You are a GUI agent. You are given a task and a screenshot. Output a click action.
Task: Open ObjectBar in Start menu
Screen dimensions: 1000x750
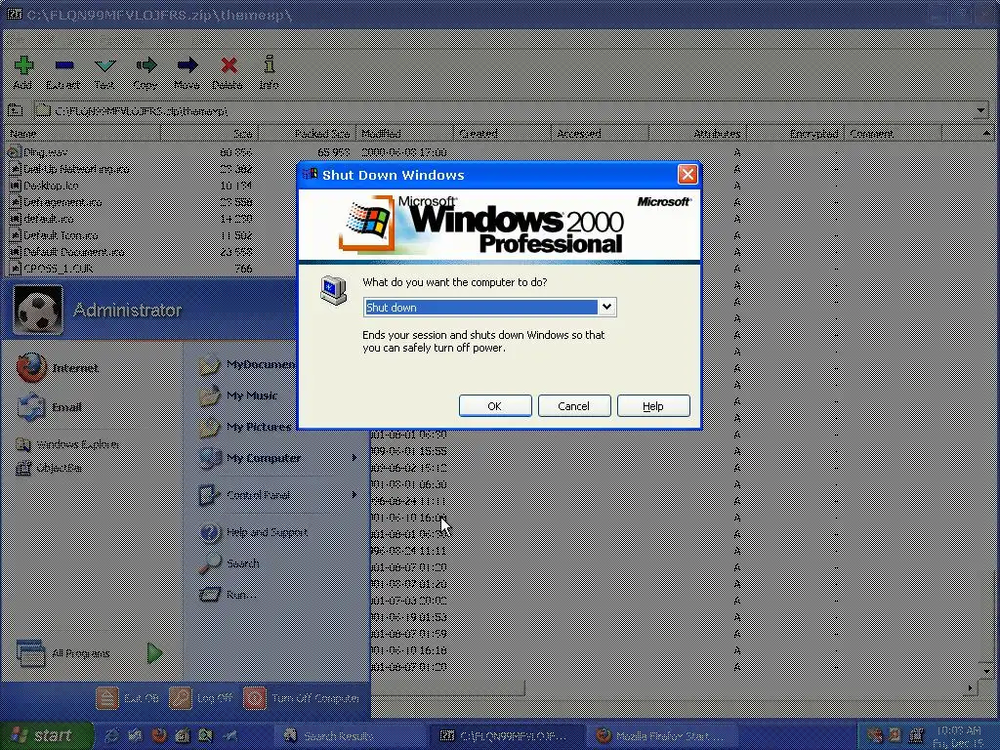(x=49, y=468)
